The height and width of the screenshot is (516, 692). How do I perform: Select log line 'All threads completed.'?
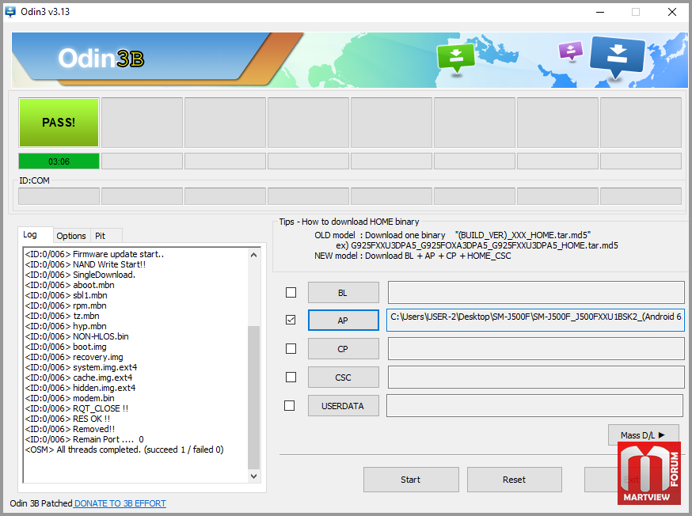pos(124,450)
